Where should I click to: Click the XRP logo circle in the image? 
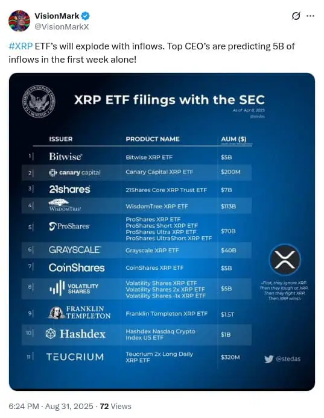(285, 260)
